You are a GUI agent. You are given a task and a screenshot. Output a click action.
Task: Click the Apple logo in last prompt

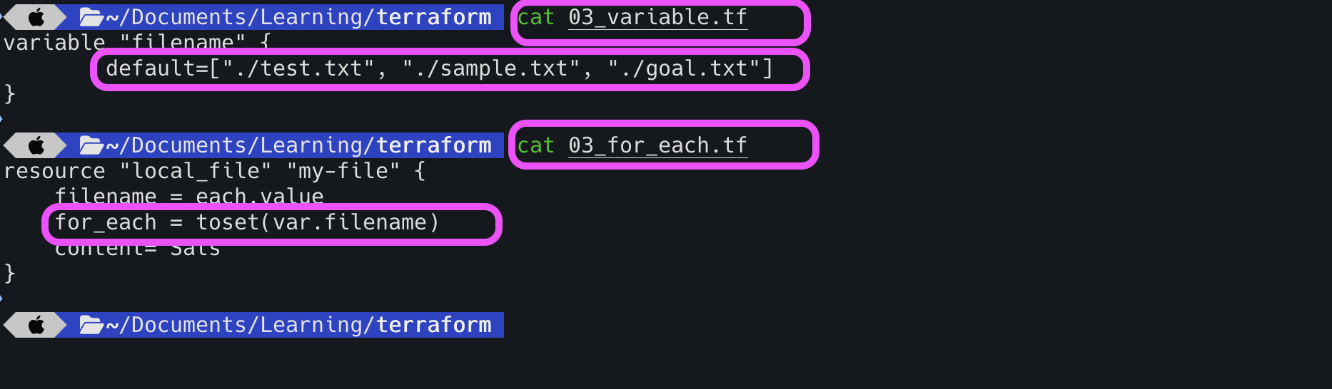[36, 325]
